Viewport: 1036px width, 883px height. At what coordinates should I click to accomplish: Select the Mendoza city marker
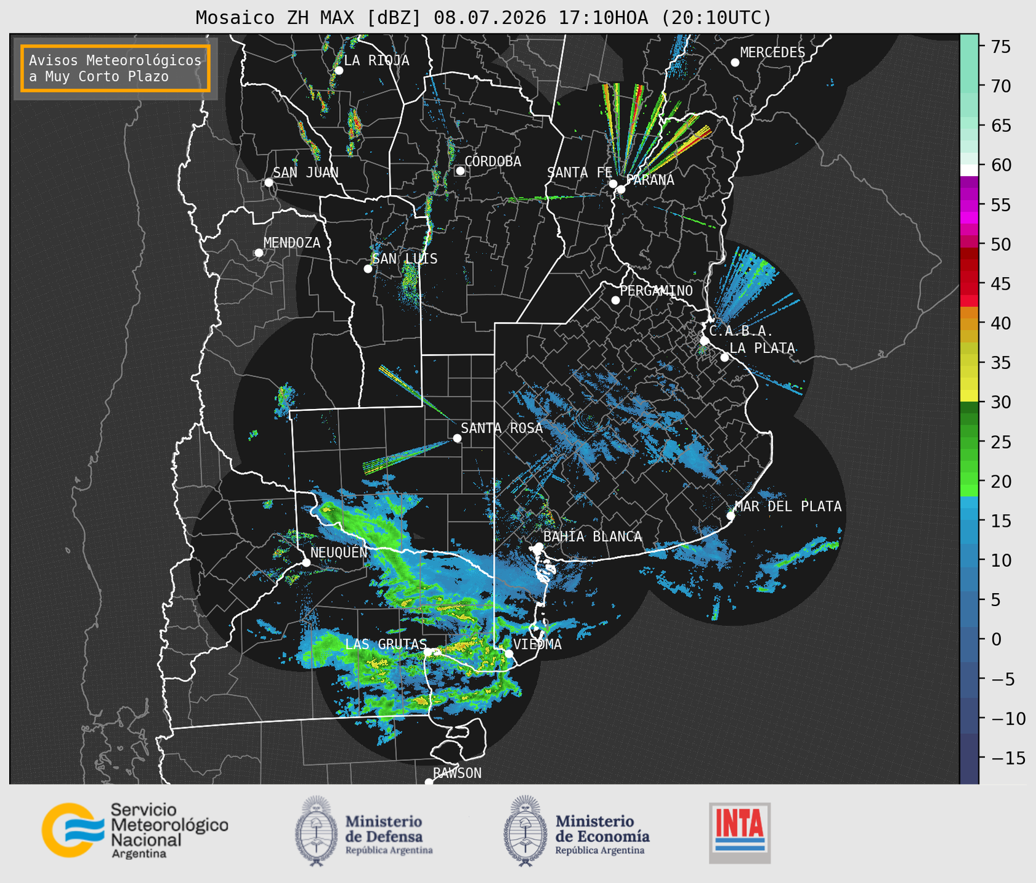click(259, 253)
